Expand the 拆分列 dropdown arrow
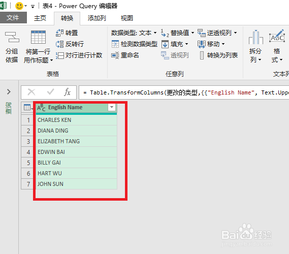The image size is (289, 254). tap(260, 60)
